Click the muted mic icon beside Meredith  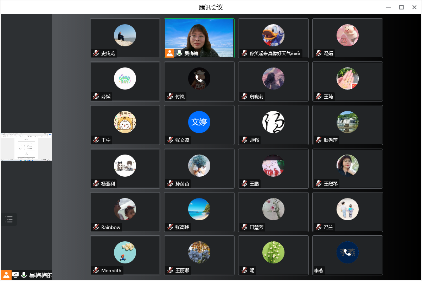(96, 270)
